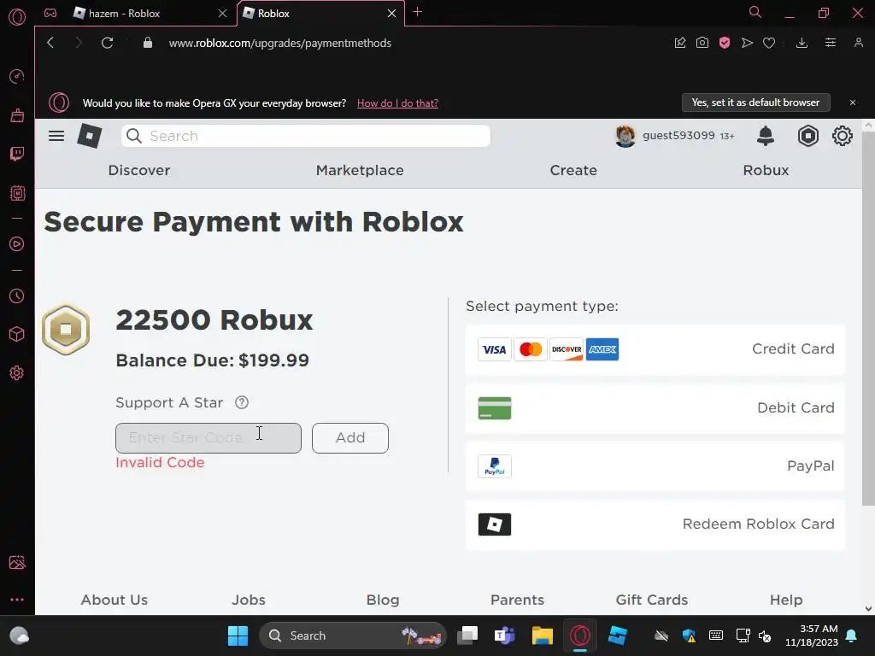The height and width of the screenshot is (656, 875).
Task: Open GX Corner gamepad tab icon
Action: [50, 13]
